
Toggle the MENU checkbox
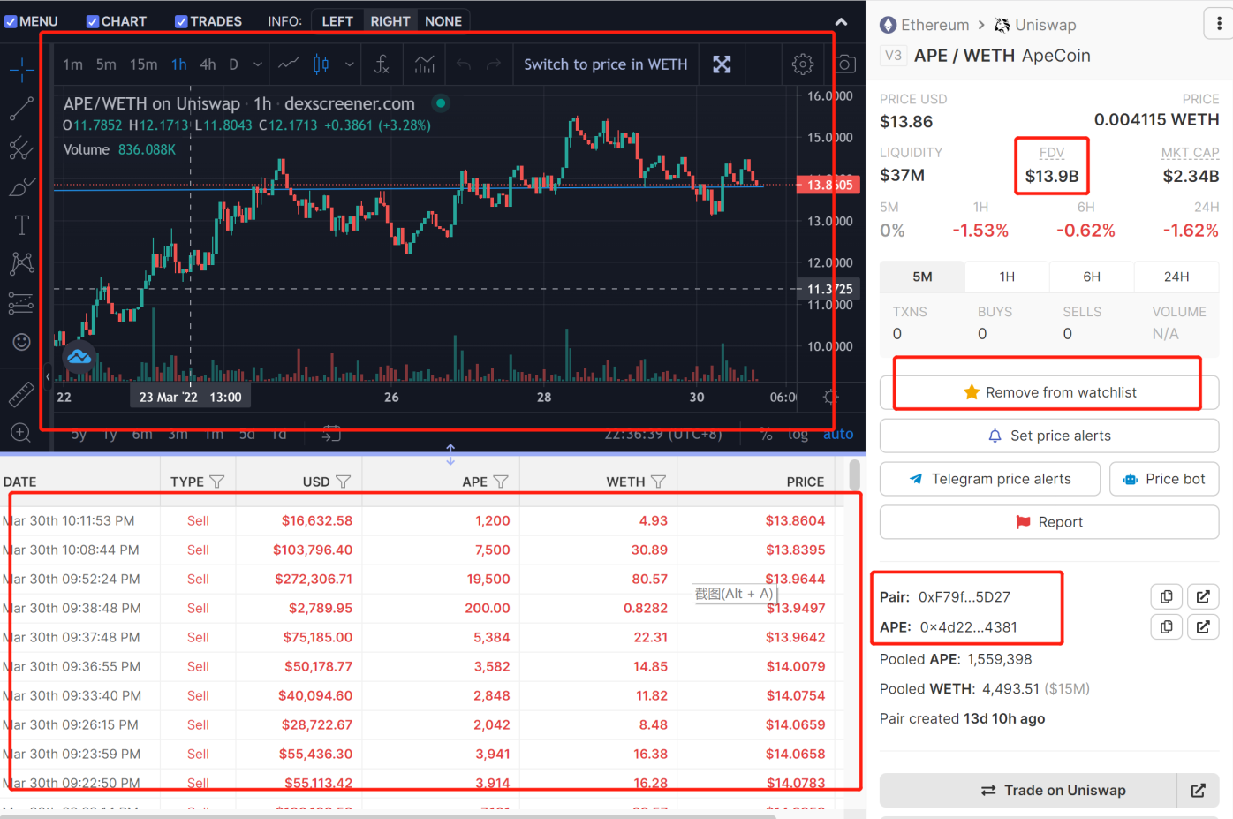point(11,21)
